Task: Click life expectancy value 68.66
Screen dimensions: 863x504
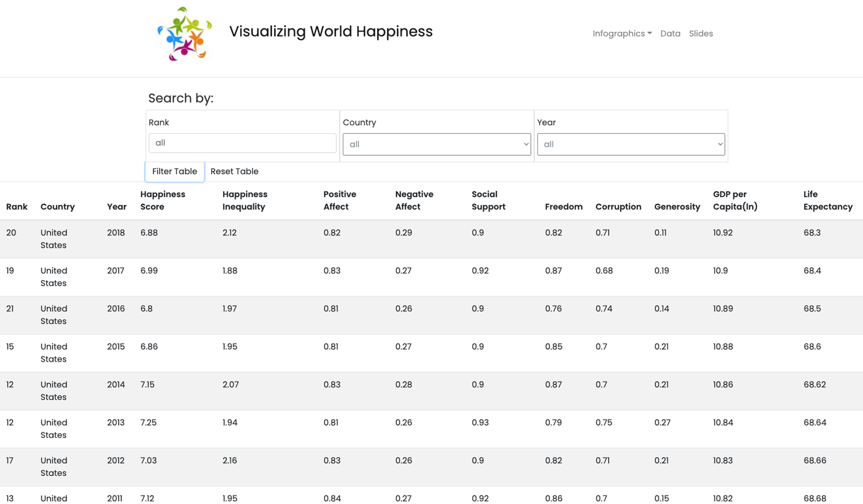Action: [x=815, y=461]
